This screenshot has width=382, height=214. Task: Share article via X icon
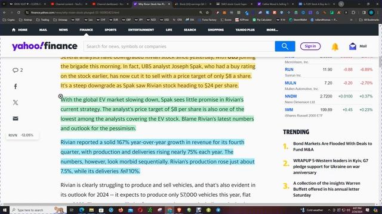[16, 102]
